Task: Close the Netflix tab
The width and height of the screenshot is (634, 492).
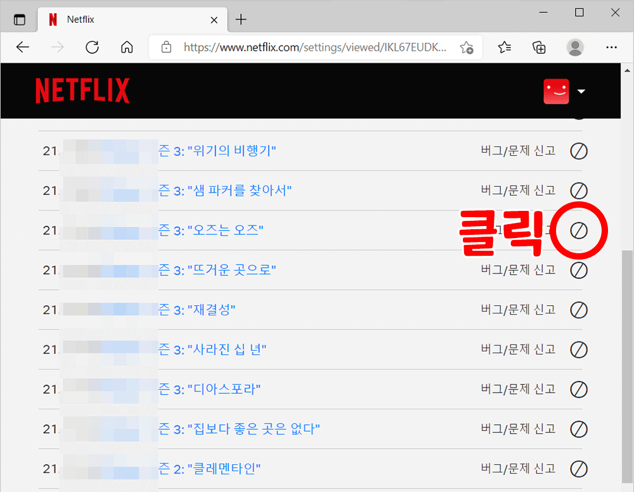Action: [214, 20]
